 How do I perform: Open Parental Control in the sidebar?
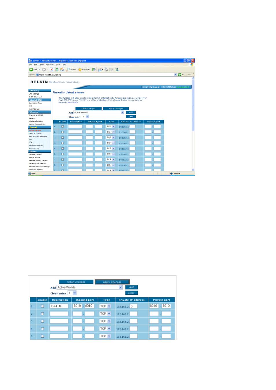35,154
